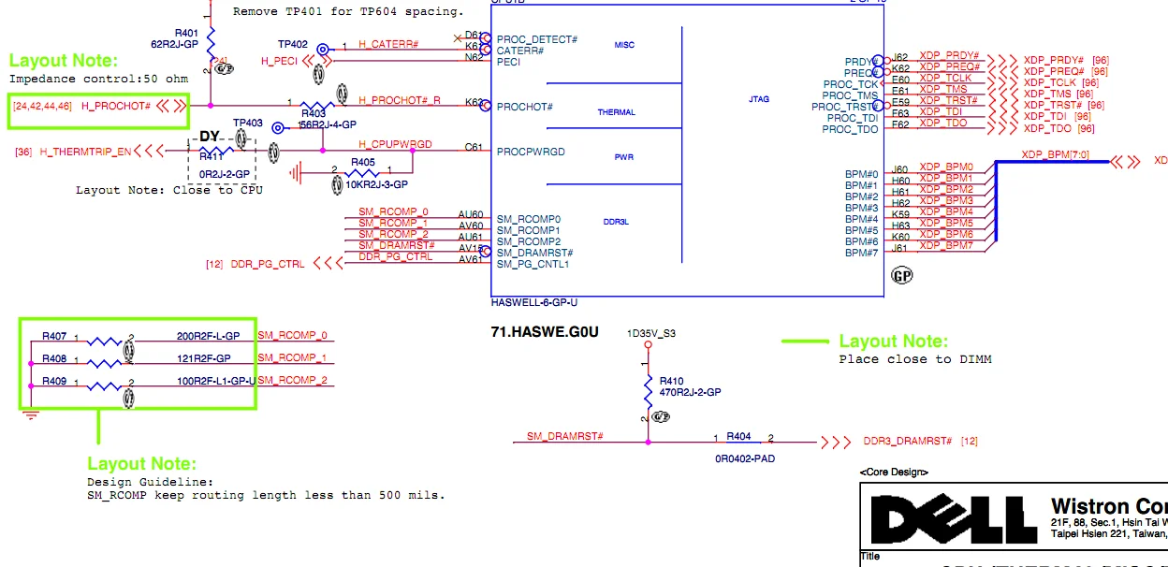This screenshot has height=567, width=1168.
Task: Select the JTAG section of HASWELL block
Action: tap(758, 98)
